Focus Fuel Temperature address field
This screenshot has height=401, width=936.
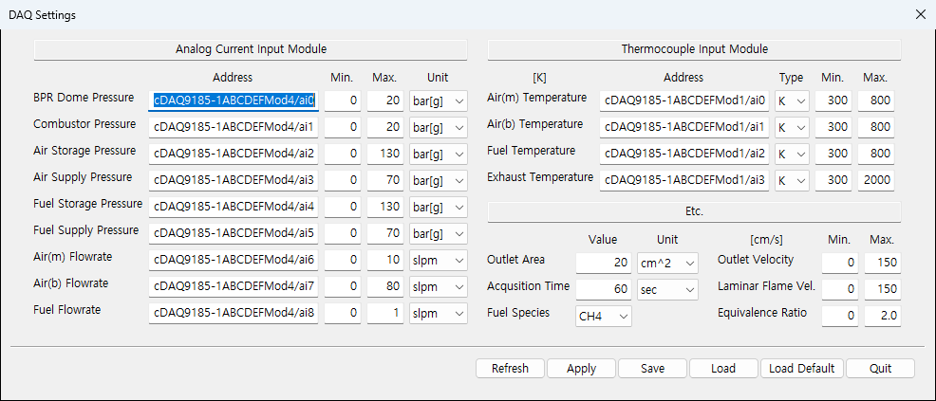tap(685, 154)
